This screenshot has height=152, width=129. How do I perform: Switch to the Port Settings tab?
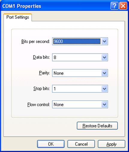pos(18,17)
